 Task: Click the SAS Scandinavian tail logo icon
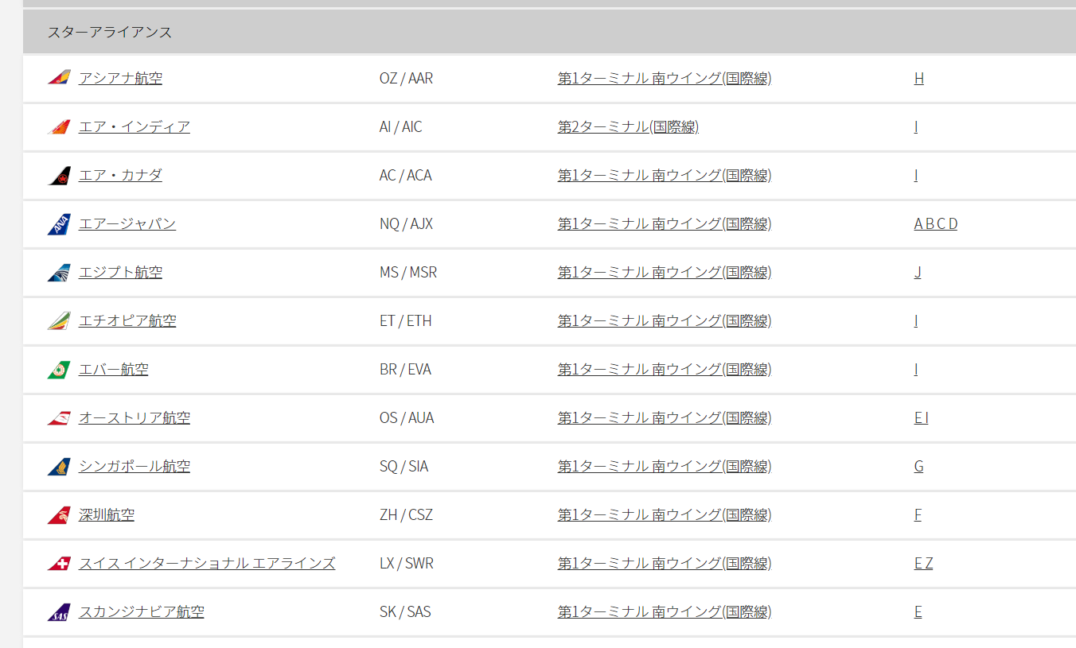(x=59, y=612)
